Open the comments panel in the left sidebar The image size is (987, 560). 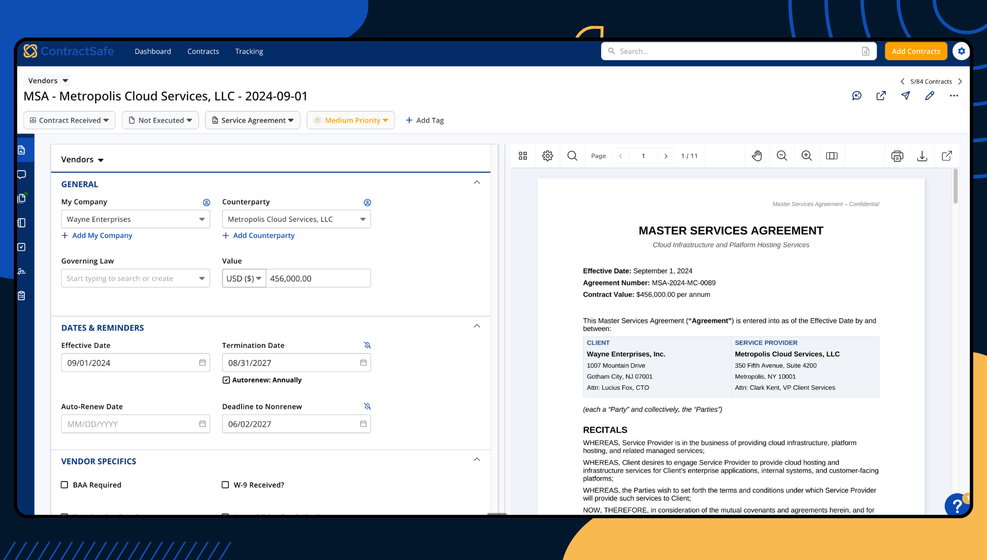tap(21, 174)
